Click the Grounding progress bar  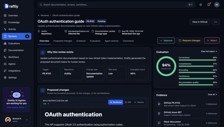coord(198,72)
